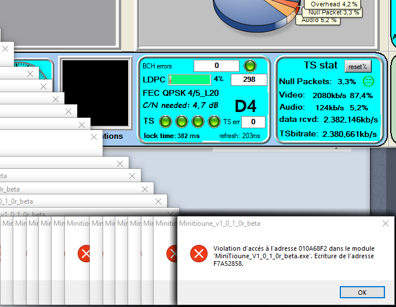Image resolution: width=396 pixels, height=307 pixels.
Task: Click the Null Packet 3,3 % chart label
Action: 333,12
